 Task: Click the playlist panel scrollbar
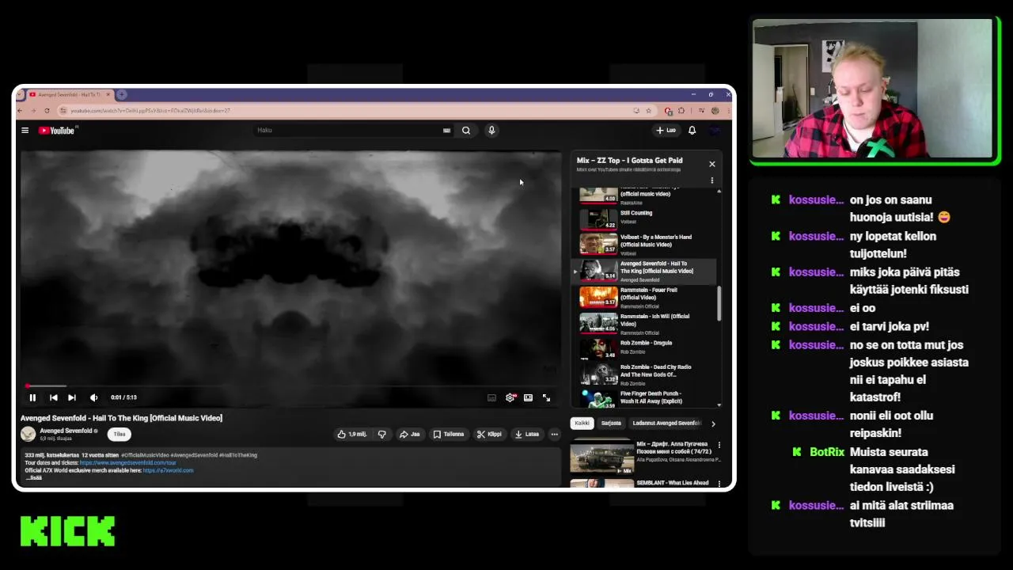719,304
